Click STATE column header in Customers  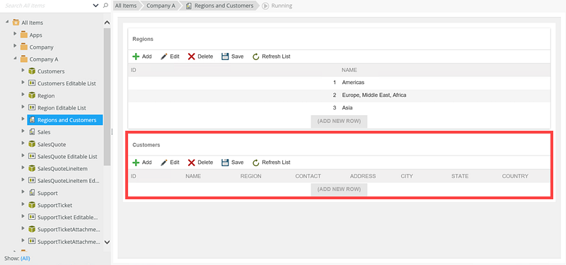click(x=460, y=176)
